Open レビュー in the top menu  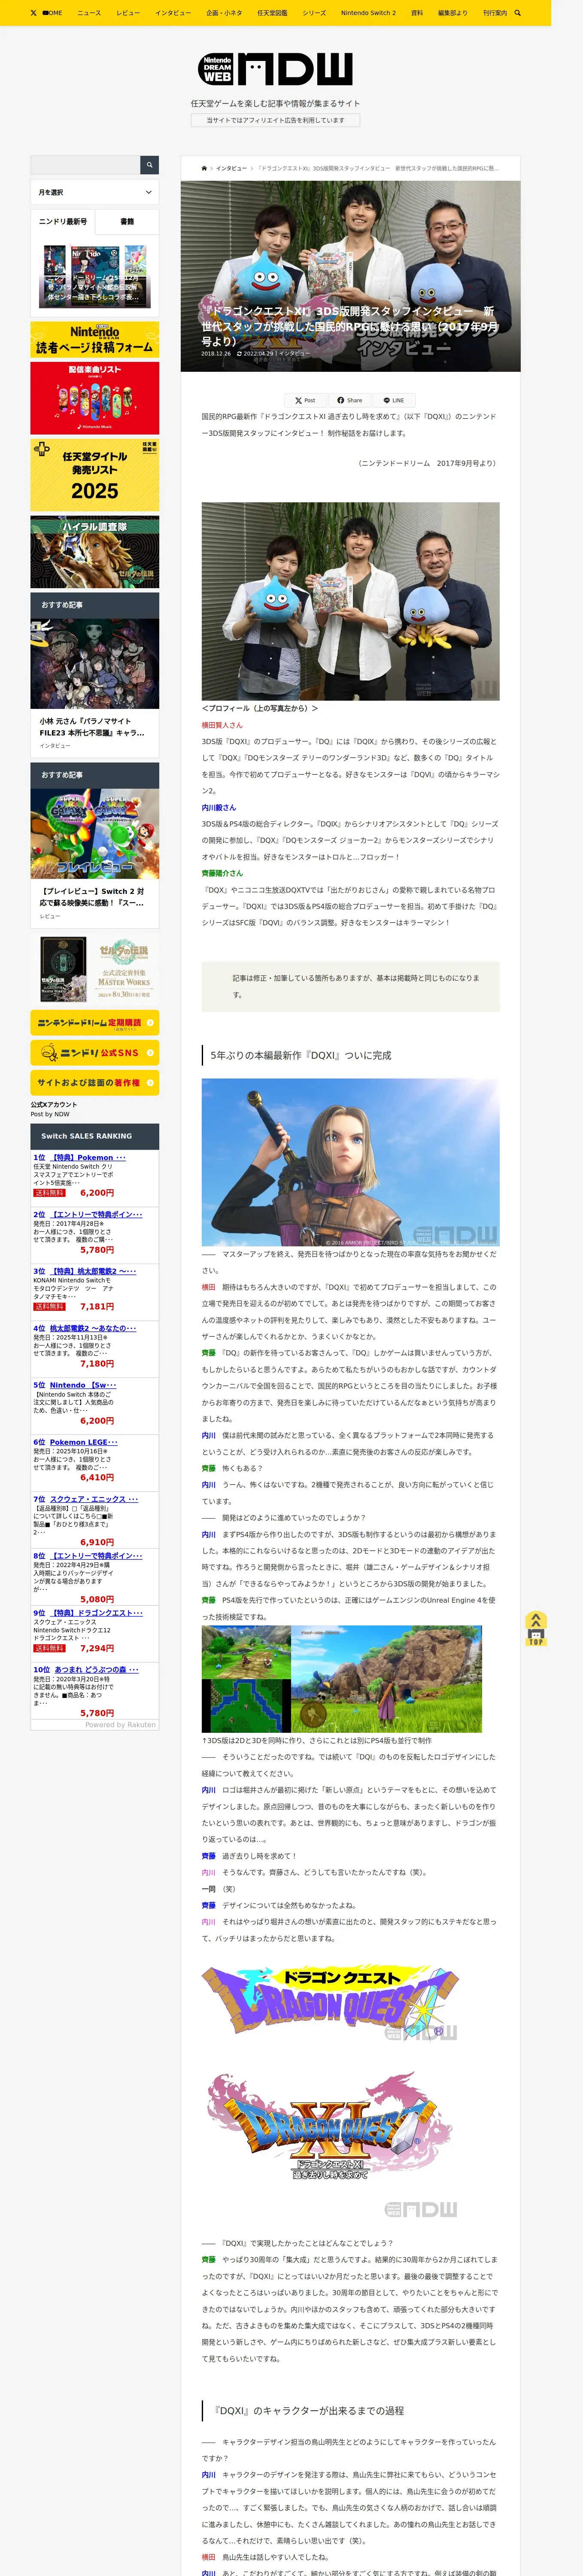(128, 13)
